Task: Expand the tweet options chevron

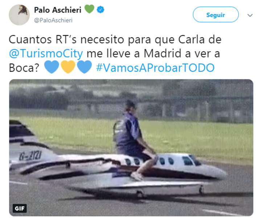Action: click(250, 15)
